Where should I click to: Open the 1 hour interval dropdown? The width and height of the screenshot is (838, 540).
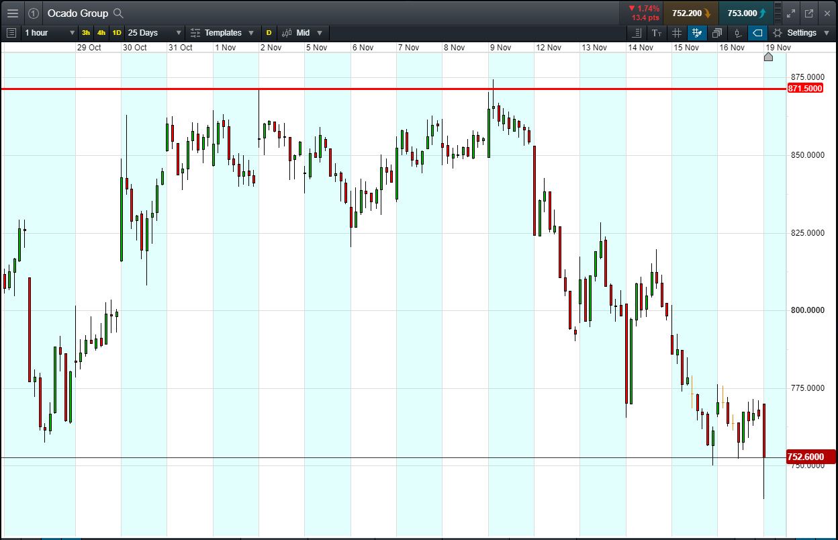50,32
